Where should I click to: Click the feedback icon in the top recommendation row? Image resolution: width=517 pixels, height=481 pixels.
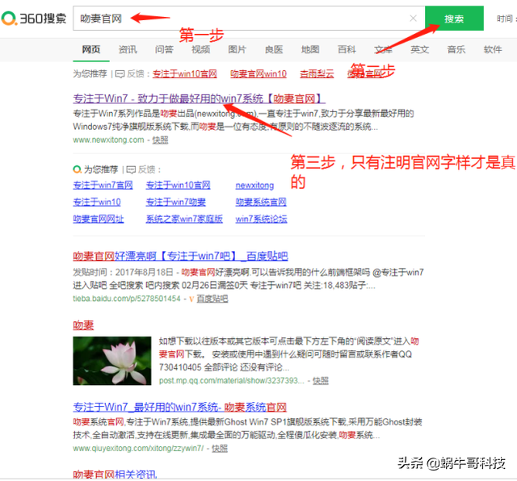click(120, 73)
